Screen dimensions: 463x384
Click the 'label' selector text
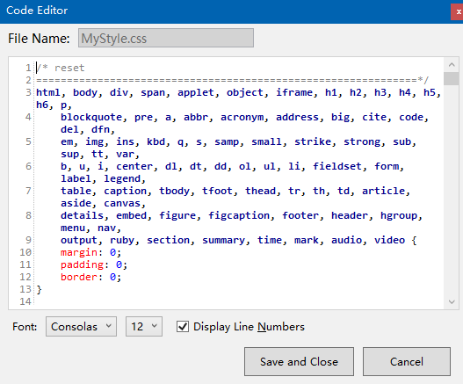click(x=76, y=178)
